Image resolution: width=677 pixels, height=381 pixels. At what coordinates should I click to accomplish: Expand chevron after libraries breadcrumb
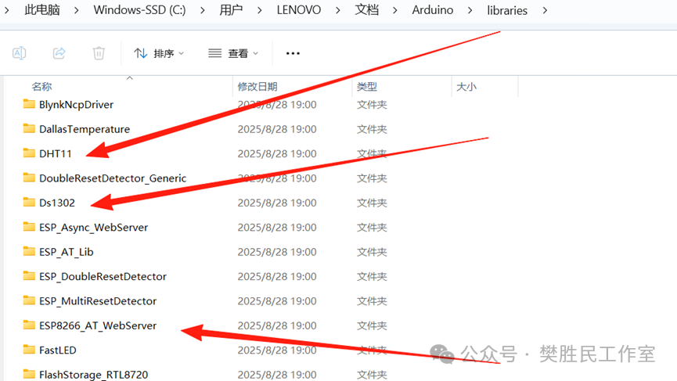pyautogui.click(x=545, y=10)
